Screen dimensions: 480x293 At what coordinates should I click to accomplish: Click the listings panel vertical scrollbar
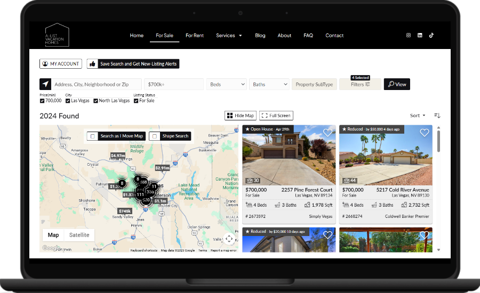[x=438, y=141]
